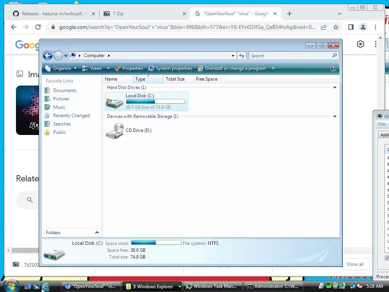Open Windows Start button
Viewport: 389px width, 292px height.
tap(11, 286)
